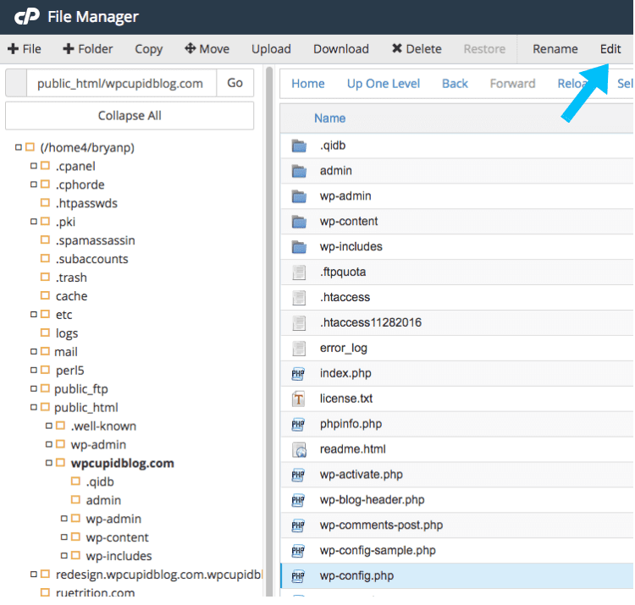Collapse the public_html tree node
The height and width of the screenshot is (605, 635).
coord(34,407)
